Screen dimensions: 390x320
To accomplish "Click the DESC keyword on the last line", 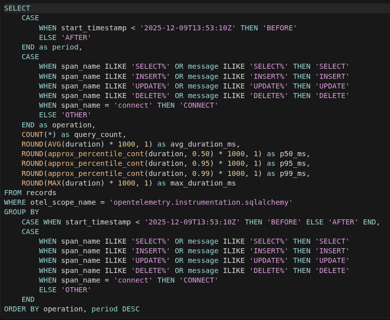I will (131, 309).
